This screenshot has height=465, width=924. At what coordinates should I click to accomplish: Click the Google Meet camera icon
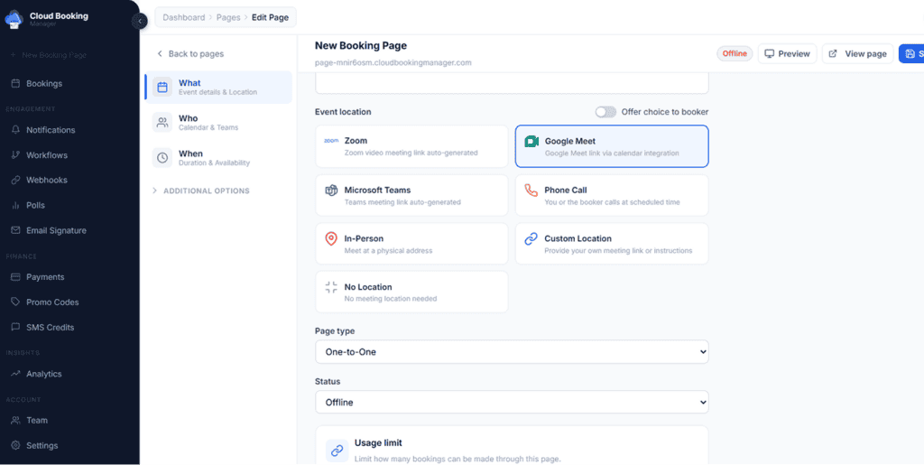531,142
